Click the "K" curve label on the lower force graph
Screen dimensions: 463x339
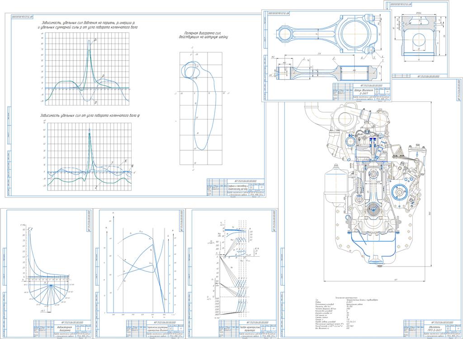point(126,161)
